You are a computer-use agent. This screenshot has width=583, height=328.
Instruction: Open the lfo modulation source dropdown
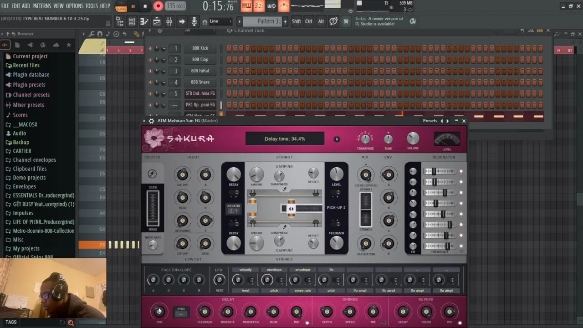[x=331, y=270]
